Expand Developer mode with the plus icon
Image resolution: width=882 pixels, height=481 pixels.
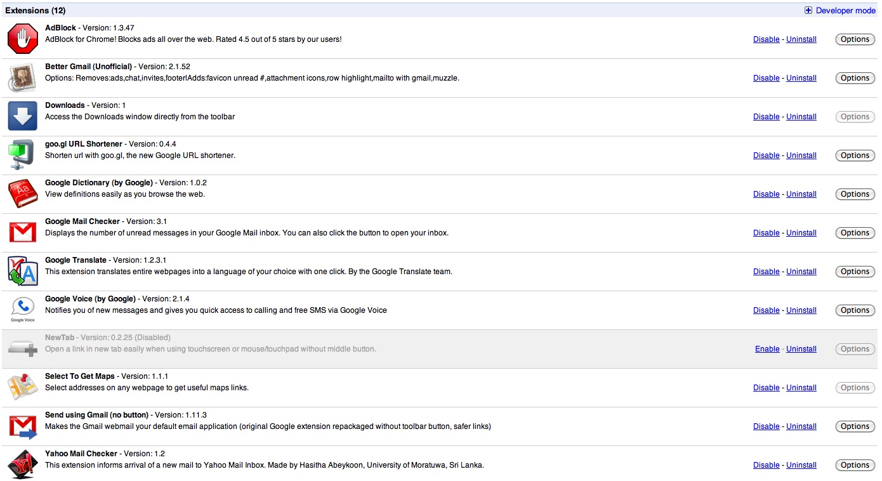point(808,11)
